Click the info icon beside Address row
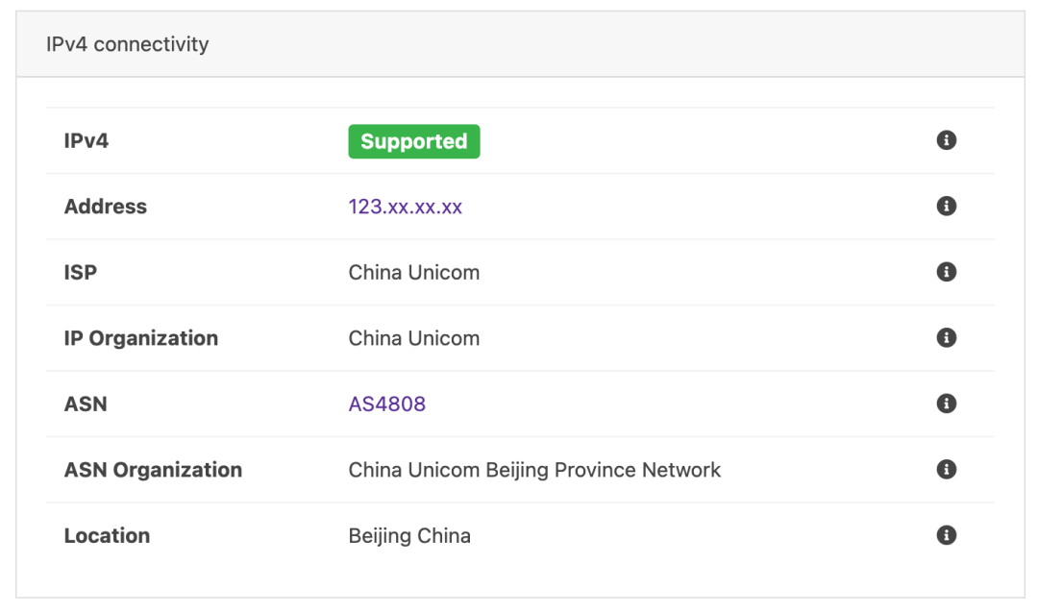This screenshot has width=1038, height=613. pyautogui.click(x=946, y=206)
